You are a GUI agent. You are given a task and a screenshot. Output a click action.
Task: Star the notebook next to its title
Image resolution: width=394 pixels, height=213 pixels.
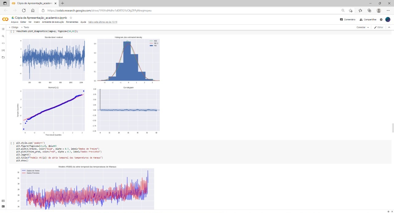pos(71,18)
